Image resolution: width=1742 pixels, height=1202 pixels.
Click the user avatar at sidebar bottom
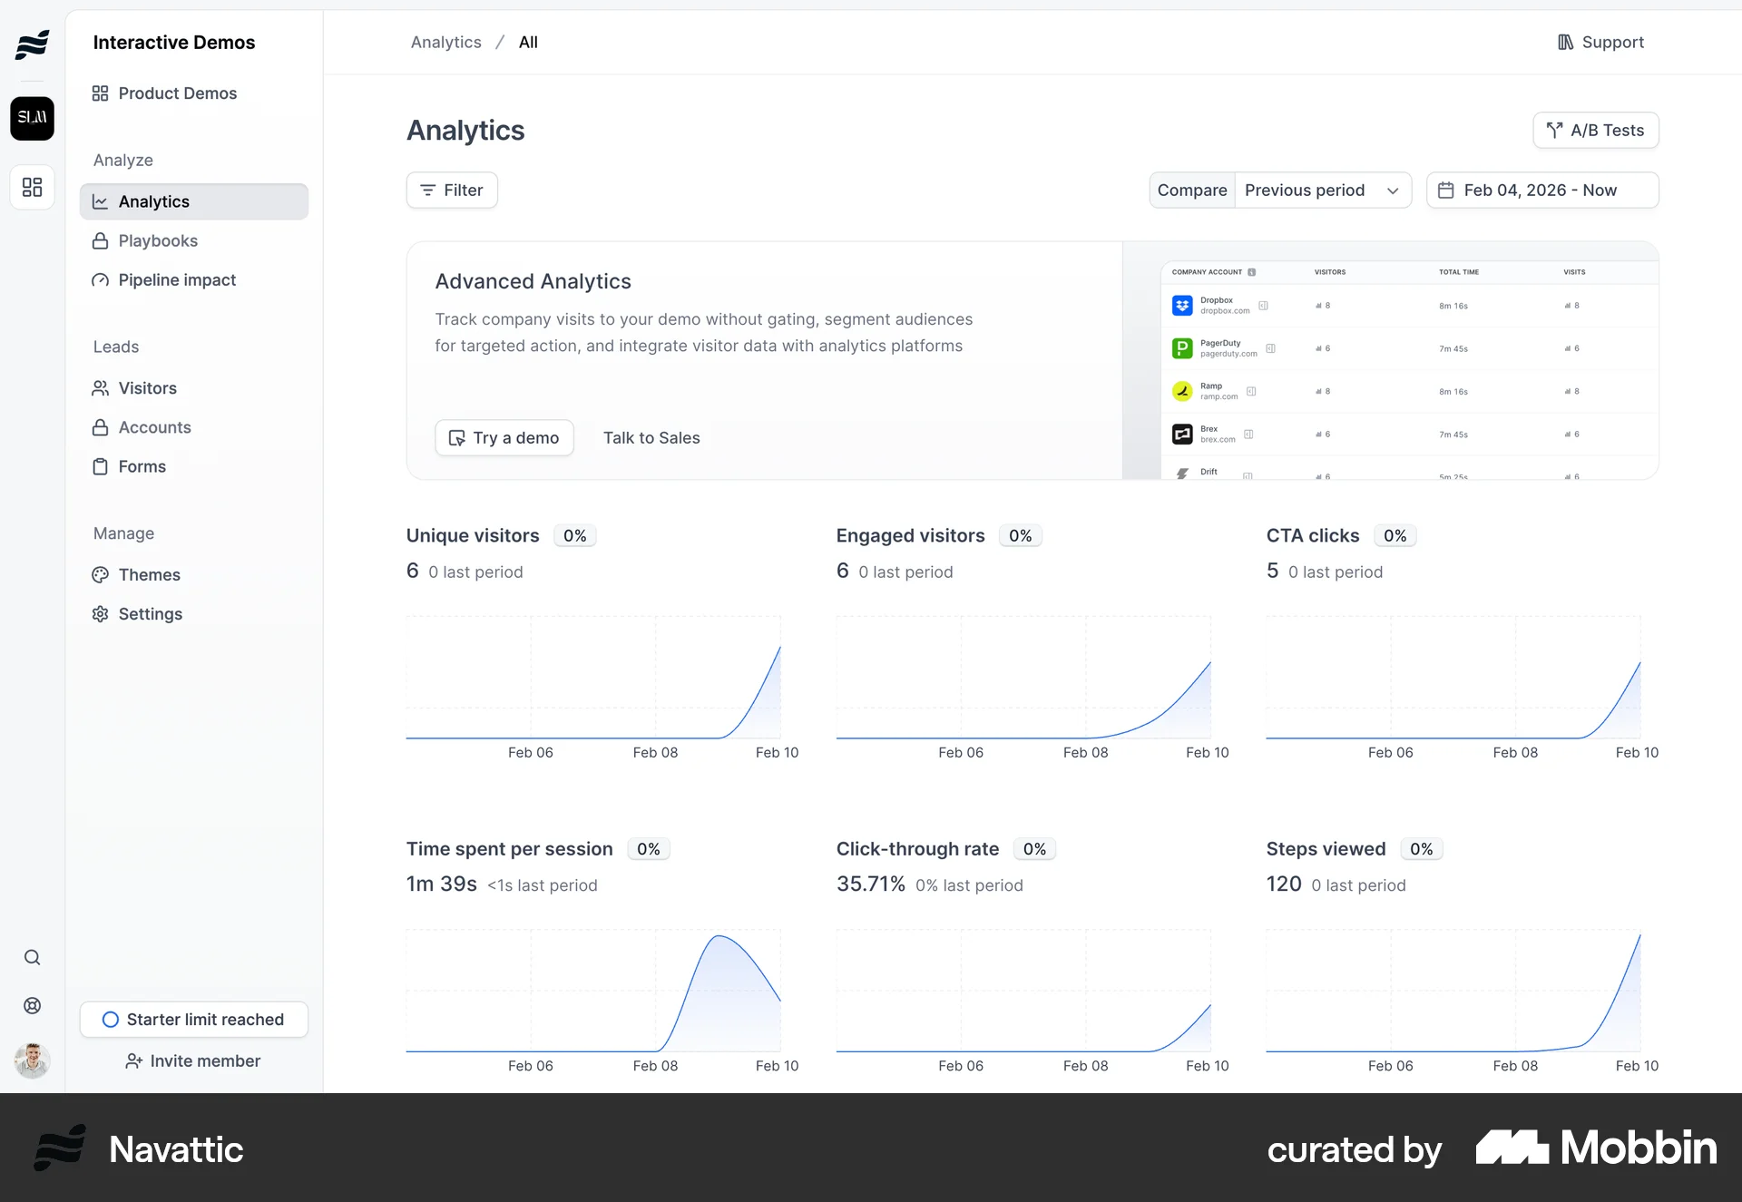pyautogui.click(x=32, y=1060)
